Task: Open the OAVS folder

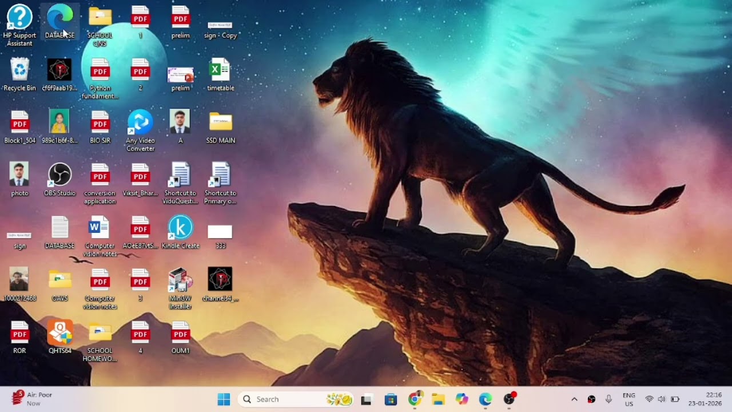Action: (59, 285)
